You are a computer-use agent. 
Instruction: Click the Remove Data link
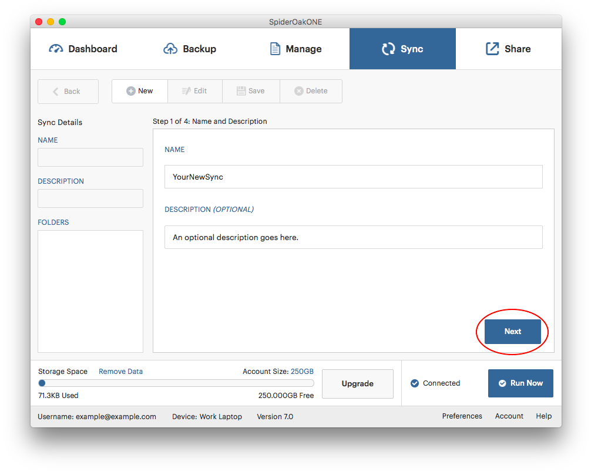[x=120, y=372]
